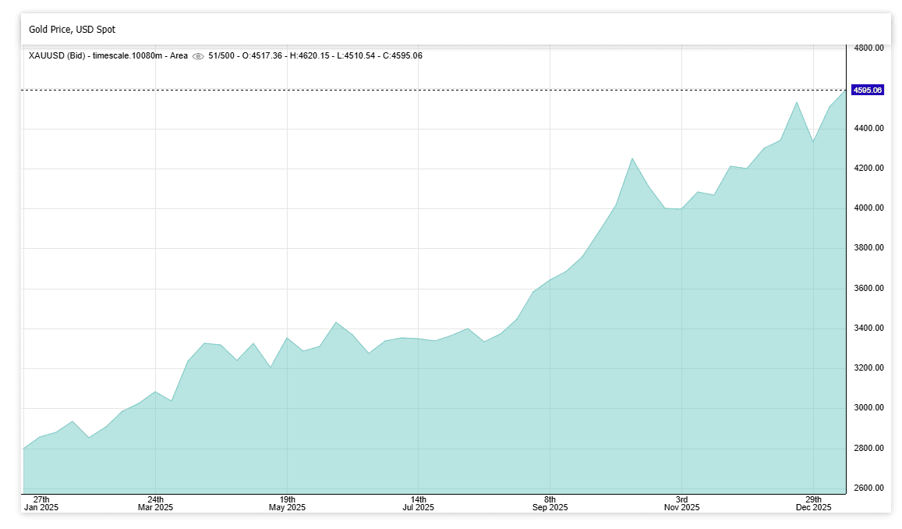The image size is (902, 529).
Task: Click the 14th Jul 2025 date label
Action: (x=418, y=503)
